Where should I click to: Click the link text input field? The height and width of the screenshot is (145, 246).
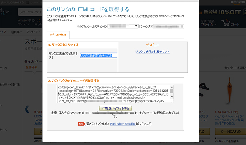(98, 55)
